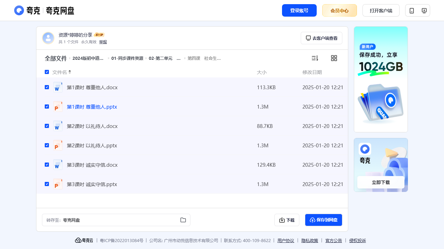Switch to grid view icon

[334, 58]
